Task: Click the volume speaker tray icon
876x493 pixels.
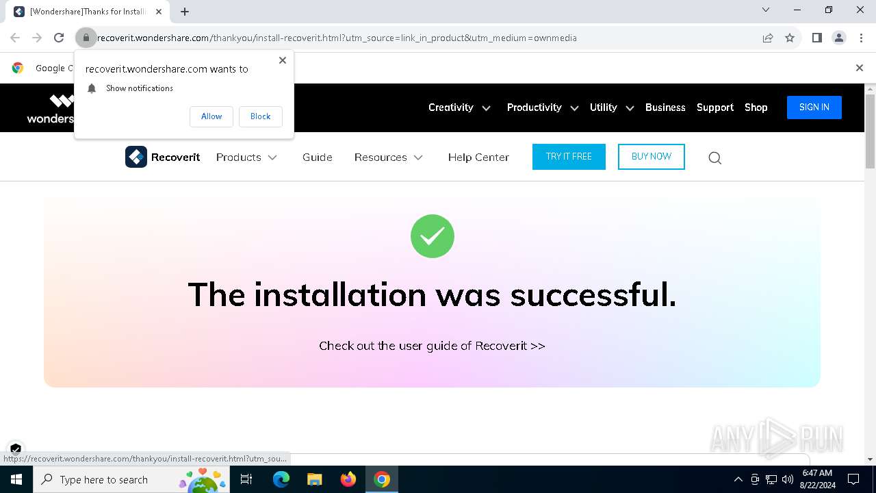Action: point(788,479)
